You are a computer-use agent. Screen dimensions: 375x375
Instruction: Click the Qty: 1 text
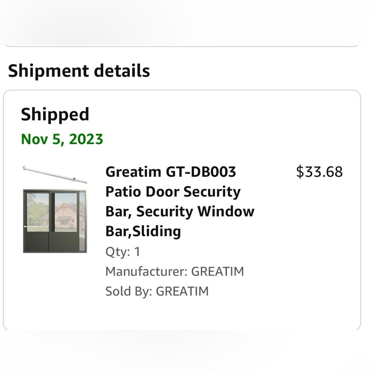123,252
